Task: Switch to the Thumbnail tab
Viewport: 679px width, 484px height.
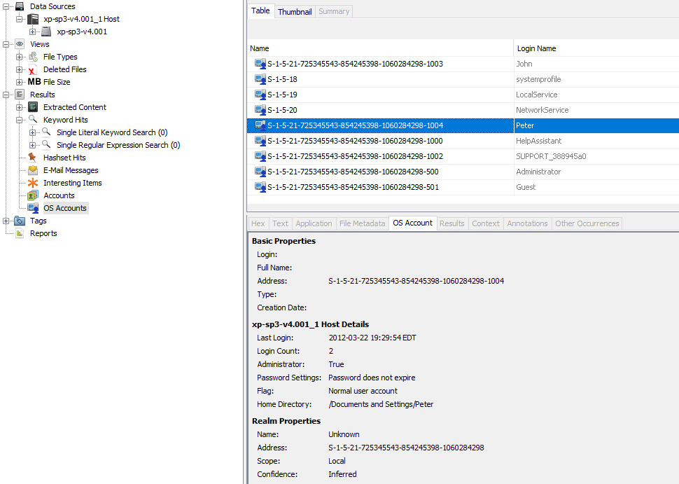Action: (x=295, y=11)
